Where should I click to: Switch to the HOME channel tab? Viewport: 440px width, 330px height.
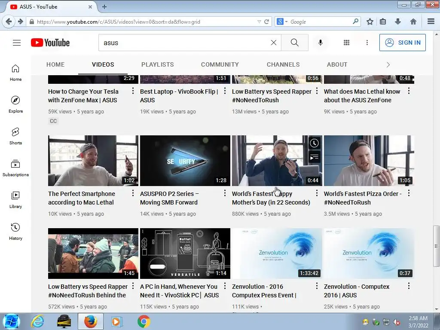55,64
